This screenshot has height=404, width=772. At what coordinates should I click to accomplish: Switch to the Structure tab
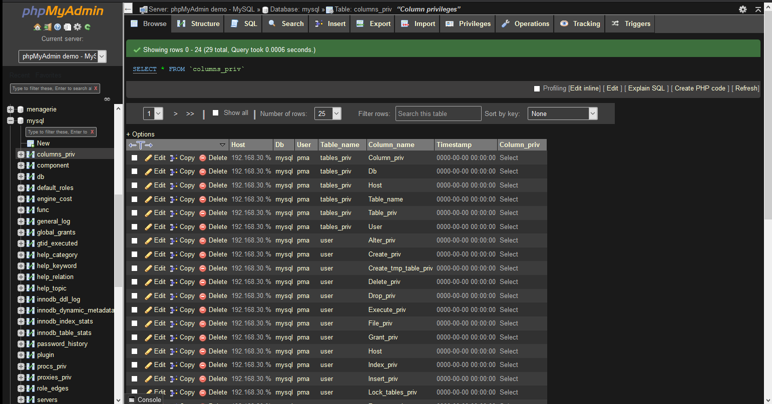pos(199,23)
